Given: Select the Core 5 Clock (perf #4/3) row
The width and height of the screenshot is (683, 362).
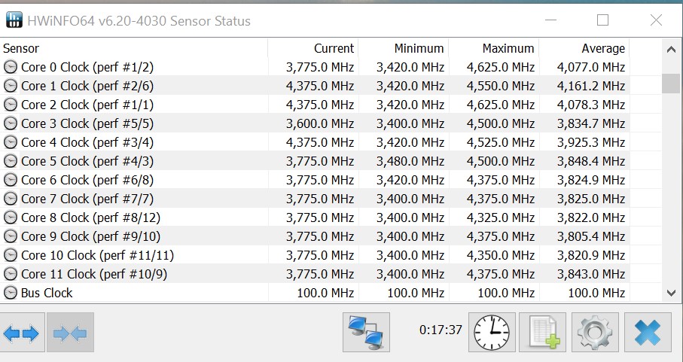Looking at the screenshot, I should (315, 161).
